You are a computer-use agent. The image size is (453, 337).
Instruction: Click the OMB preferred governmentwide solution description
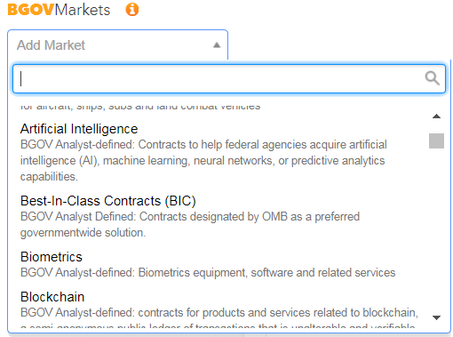(190, 224)
